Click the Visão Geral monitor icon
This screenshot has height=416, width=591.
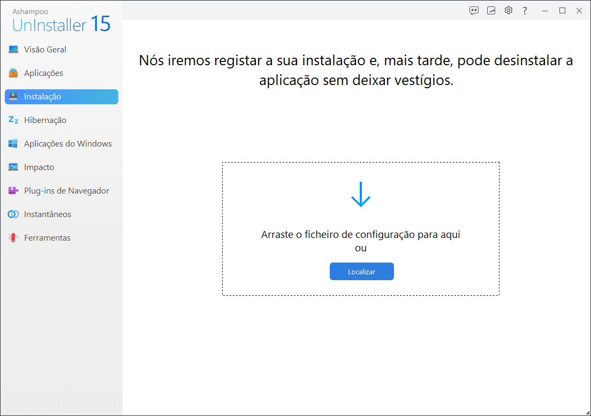pyautogui.click(x=13, y=49)
